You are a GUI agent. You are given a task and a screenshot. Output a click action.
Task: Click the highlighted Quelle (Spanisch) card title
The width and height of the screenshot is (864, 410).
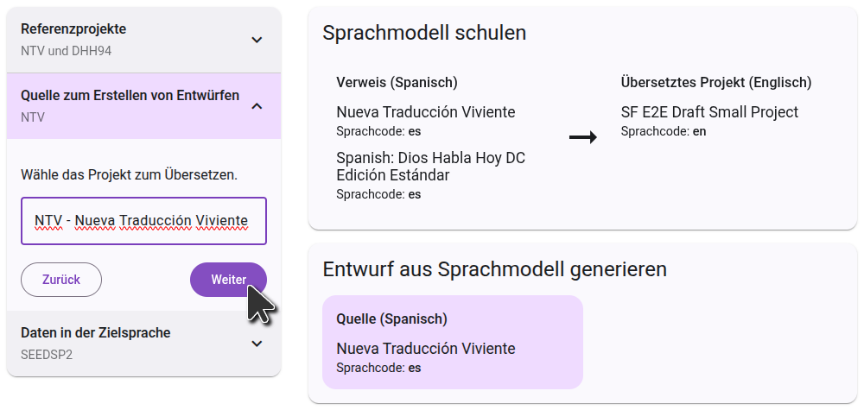[391, 319]
